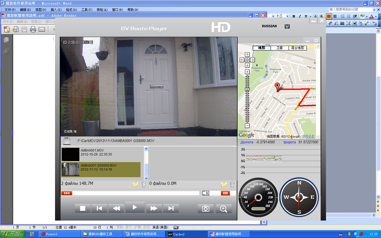Open the underline style dropdown arrow

(x=310, y=16)
